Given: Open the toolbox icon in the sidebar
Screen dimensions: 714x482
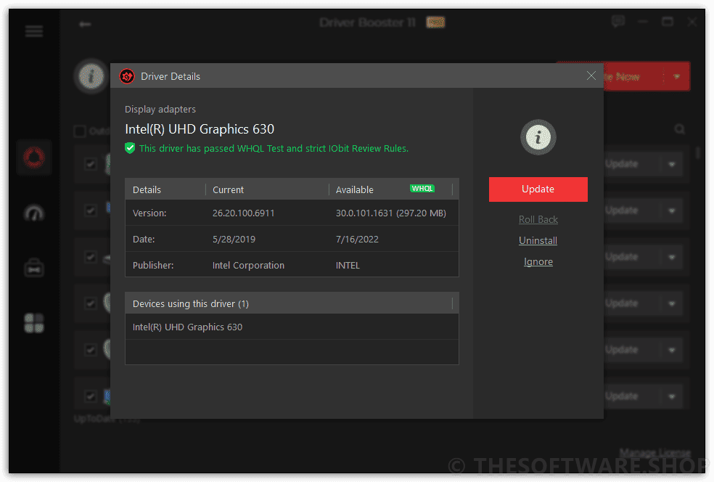Looking at the screenshot, I should [x=34, y=269].
